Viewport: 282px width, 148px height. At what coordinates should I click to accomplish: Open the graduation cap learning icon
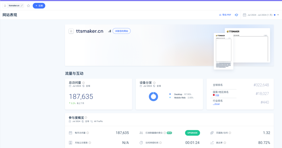pyautogui.click(x=237, y=15)
